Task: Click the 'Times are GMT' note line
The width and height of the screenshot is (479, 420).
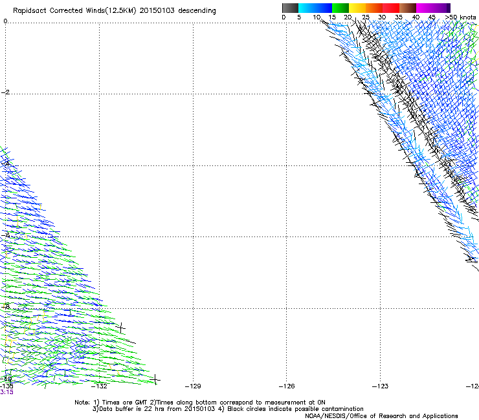Action: point(200,403)
